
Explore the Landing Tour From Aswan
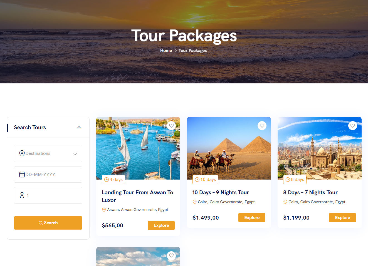(x=161, y=225)
